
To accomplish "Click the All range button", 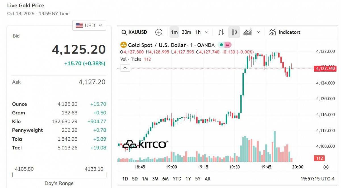I will (x=207, y=179).
